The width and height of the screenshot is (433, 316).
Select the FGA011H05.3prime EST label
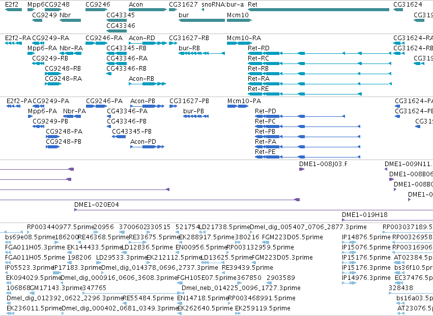point(35,247)
